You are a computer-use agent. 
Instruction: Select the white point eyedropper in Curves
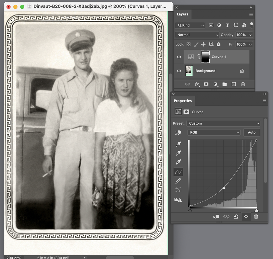[x=178, y=162]
